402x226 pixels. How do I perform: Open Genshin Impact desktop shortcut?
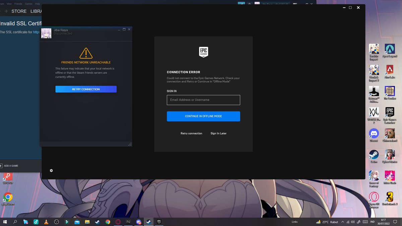[374, 52]
